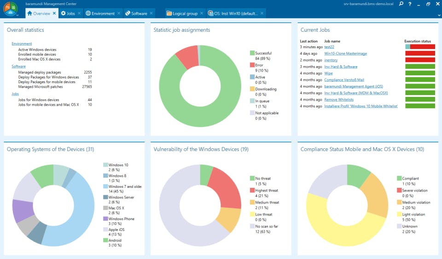Click the gear icon on Jobs tab
Viewport: 442px width, 259px height.
pyautogui.click(x=64, y=13)
